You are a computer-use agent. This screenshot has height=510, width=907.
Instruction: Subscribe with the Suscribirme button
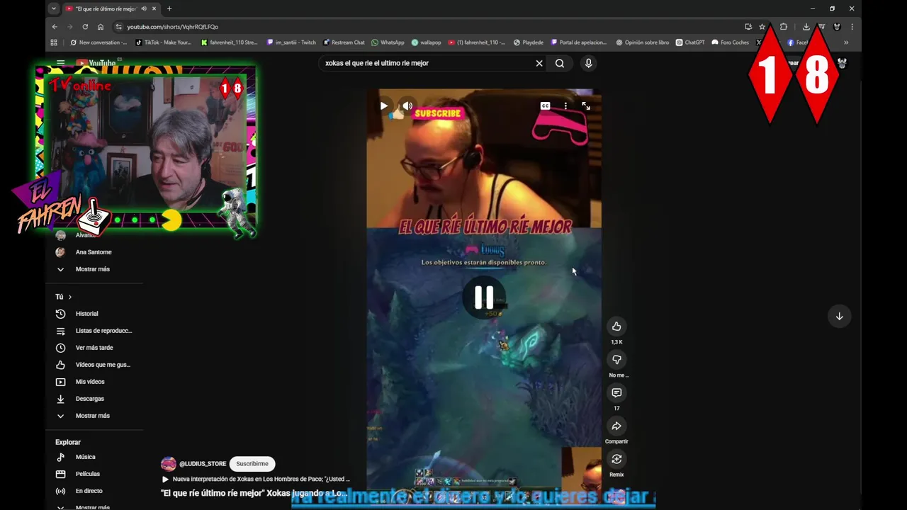(252, 464)
